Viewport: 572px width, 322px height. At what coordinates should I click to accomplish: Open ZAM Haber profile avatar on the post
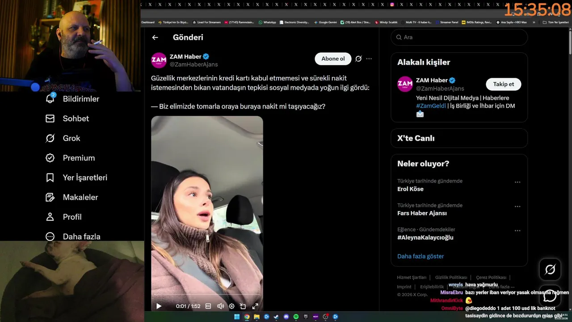click(159, 60)
